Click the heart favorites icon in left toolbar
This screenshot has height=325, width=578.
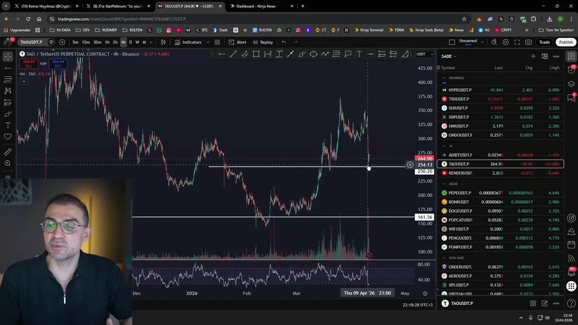click(x=8, y=137)
